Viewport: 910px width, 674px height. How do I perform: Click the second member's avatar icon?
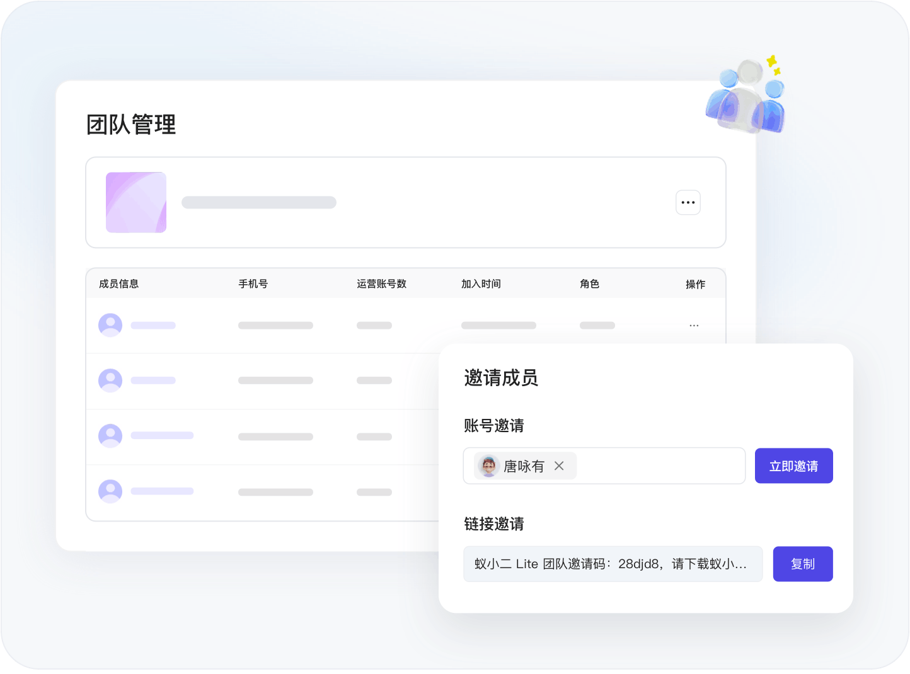pyautogui.click(x=110, y=380)
